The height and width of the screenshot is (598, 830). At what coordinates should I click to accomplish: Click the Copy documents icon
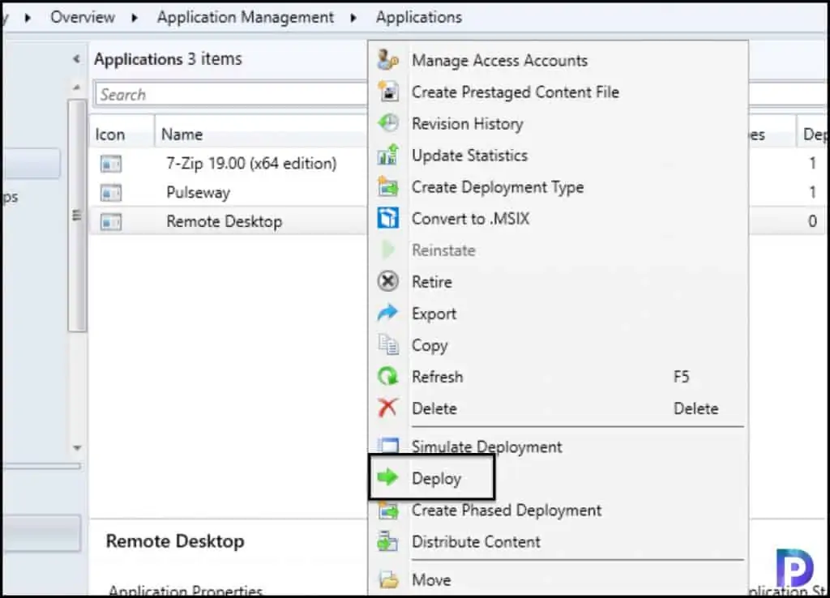pyautogui.click(x=388, y=344)
